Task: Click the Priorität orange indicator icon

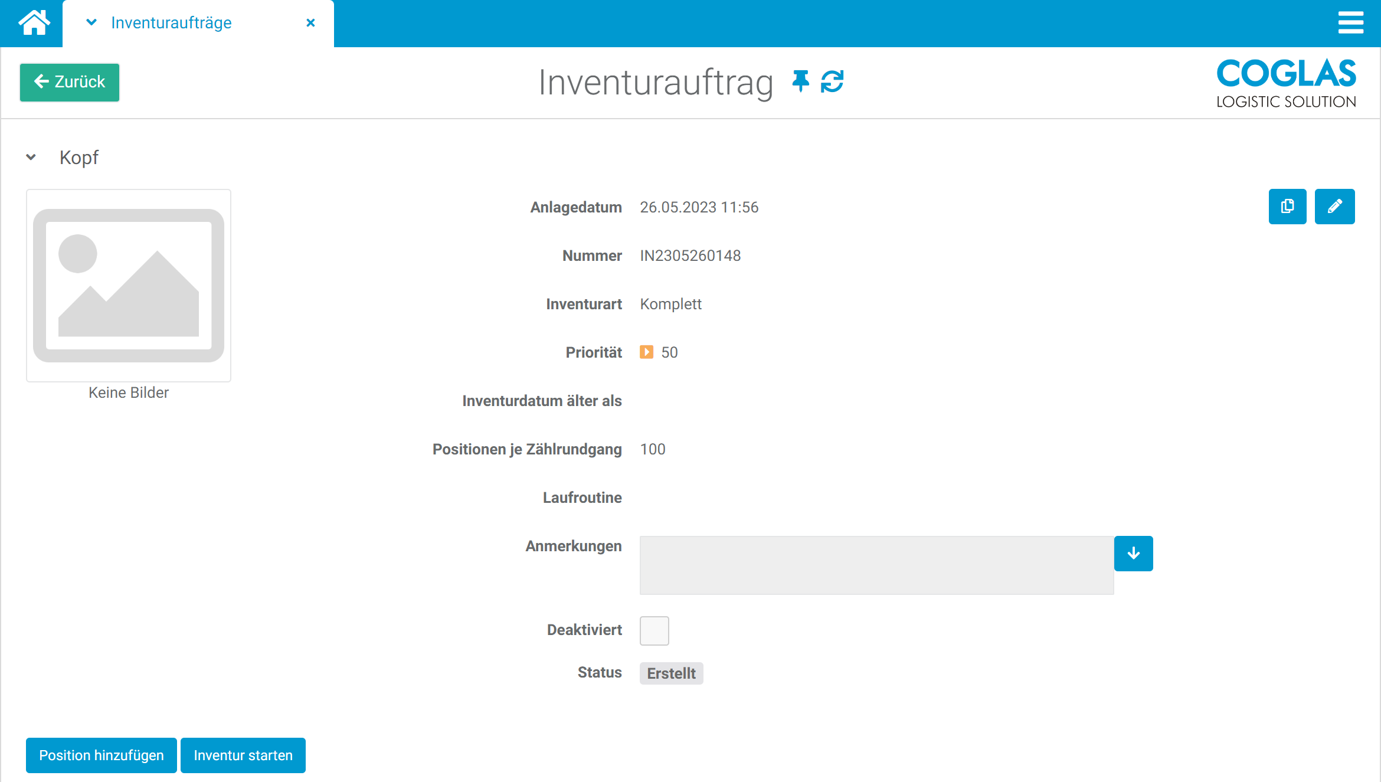Action: (646, 352)
